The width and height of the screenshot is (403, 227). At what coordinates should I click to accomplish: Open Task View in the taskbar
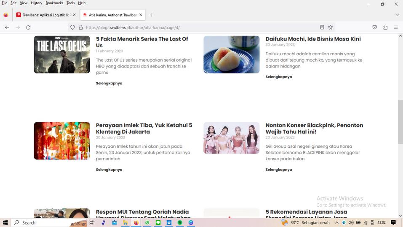tap(92, 223)
